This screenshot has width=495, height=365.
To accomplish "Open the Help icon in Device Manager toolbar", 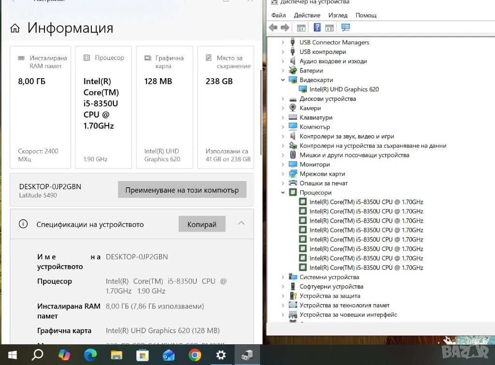I will tap(317, 28).
